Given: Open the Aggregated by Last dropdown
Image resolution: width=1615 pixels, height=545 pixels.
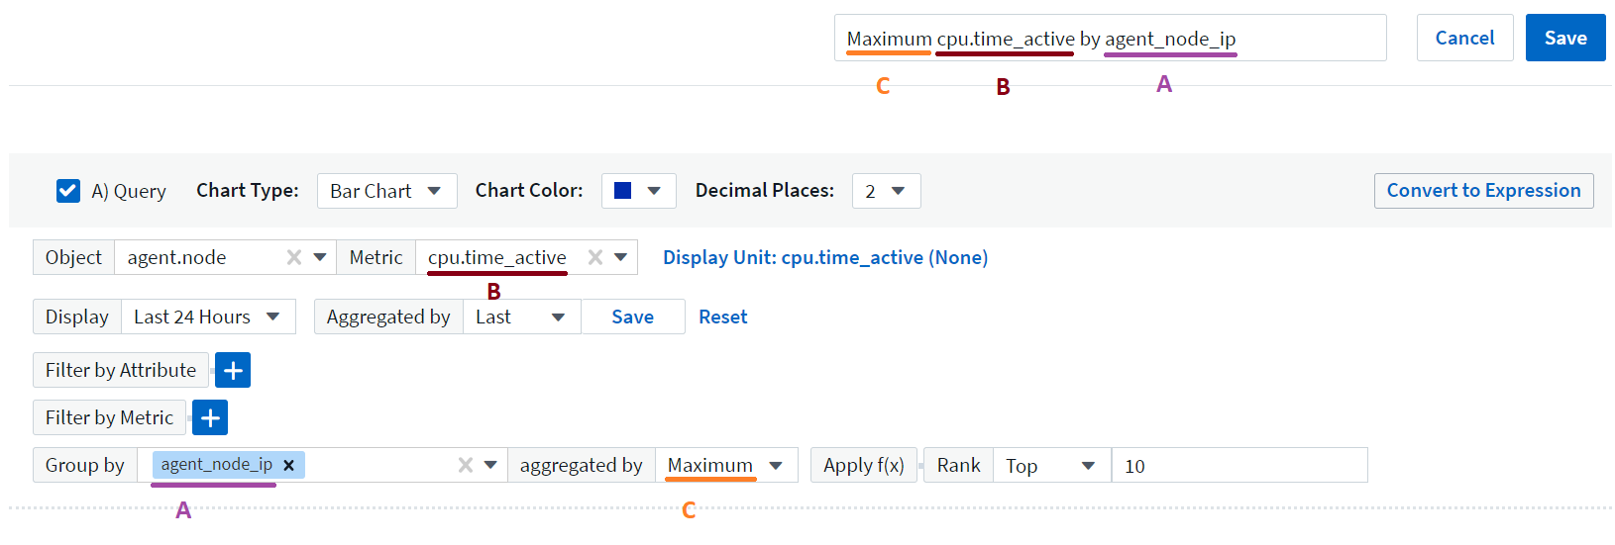Looking at the screenshot, I should coord(521,318).
